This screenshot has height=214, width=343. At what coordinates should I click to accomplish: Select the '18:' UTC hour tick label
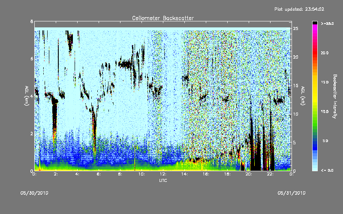pyautogui.click(x=227, y=174)
